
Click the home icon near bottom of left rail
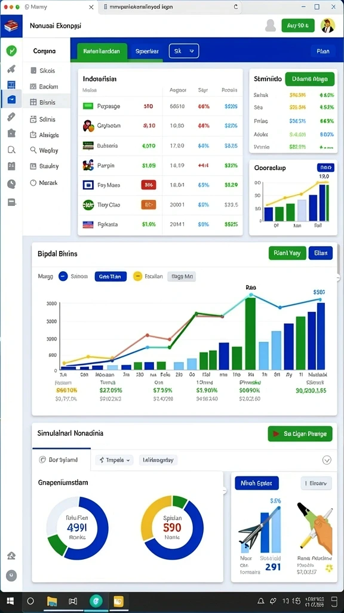point(11,556)
